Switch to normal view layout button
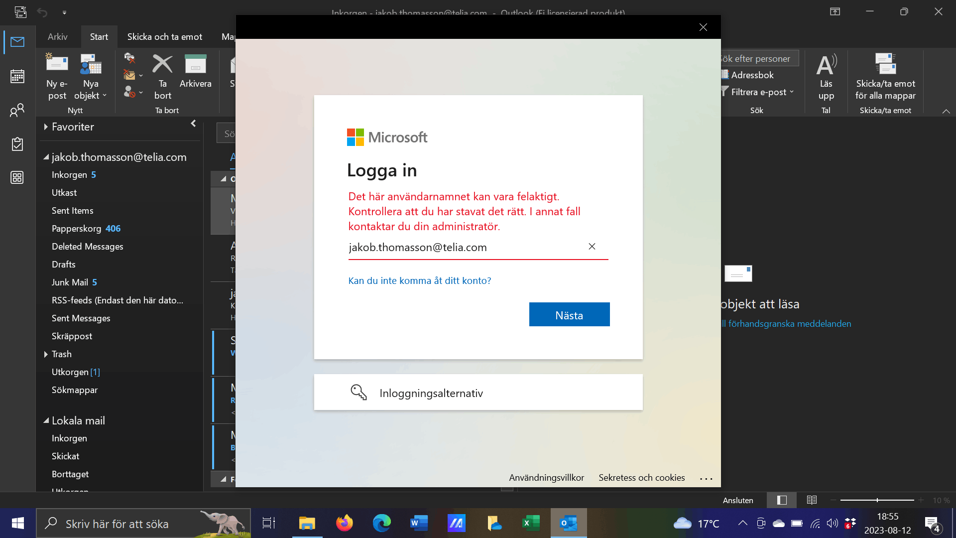956x538 pixels. pyautogui.click(x=782, y=500)
